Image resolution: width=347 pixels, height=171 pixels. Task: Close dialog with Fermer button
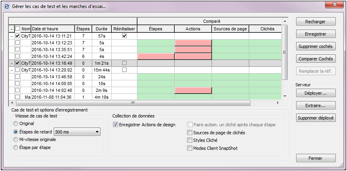pos(316,158)
